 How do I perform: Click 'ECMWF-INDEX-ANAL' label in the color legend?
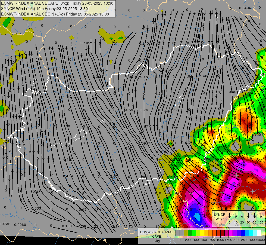coord(157,232)
